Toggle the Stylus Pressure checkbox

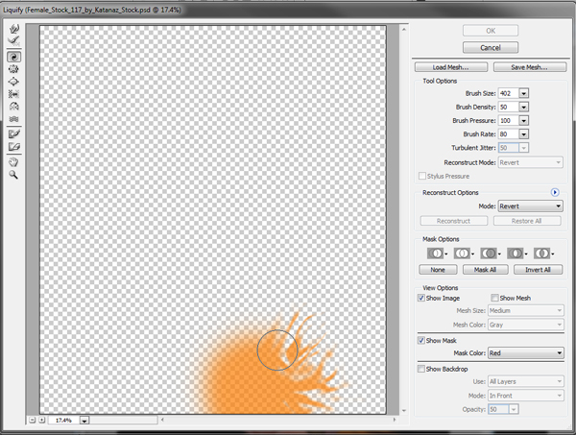point(422,176)
